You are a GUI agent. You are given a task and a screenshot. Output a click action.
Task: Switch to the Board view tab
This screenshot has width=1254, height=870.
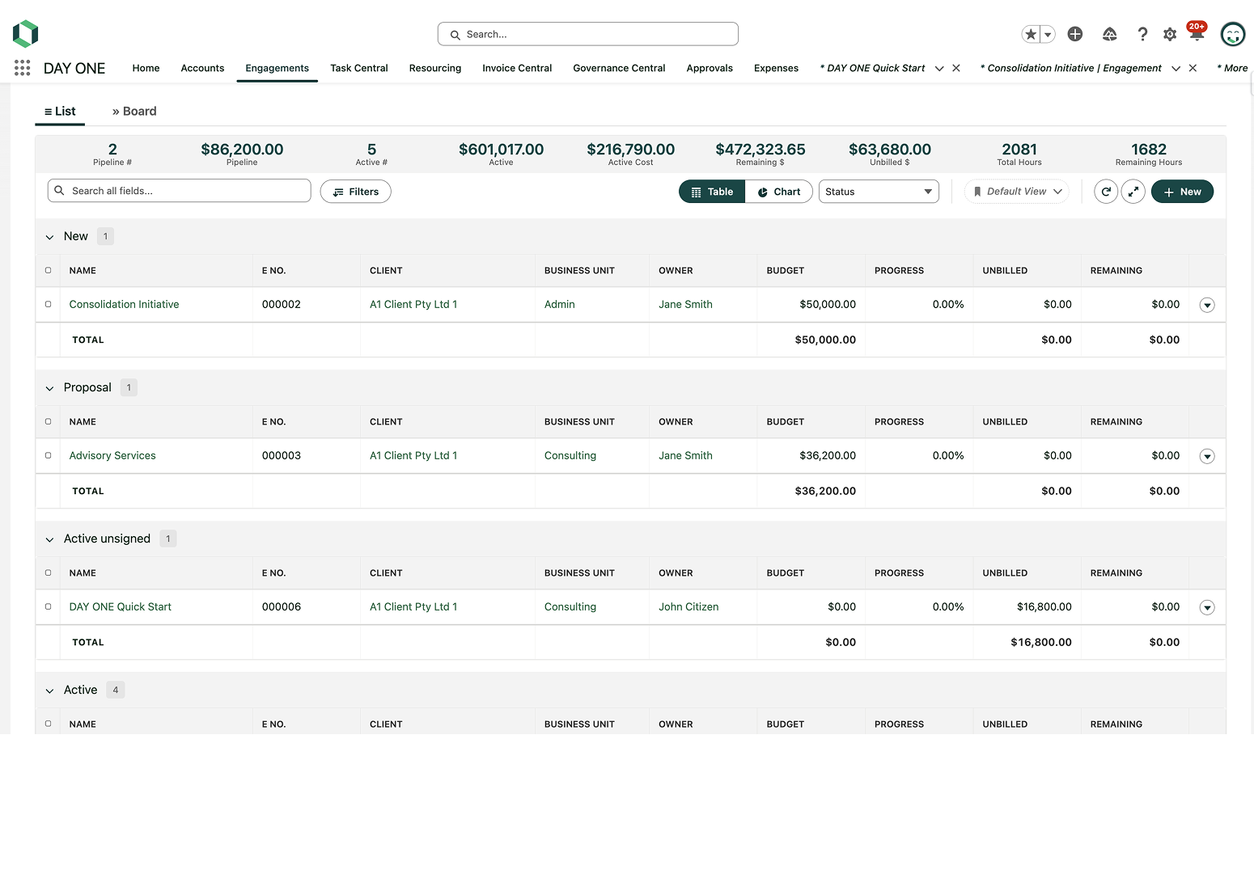pos(134,111)
